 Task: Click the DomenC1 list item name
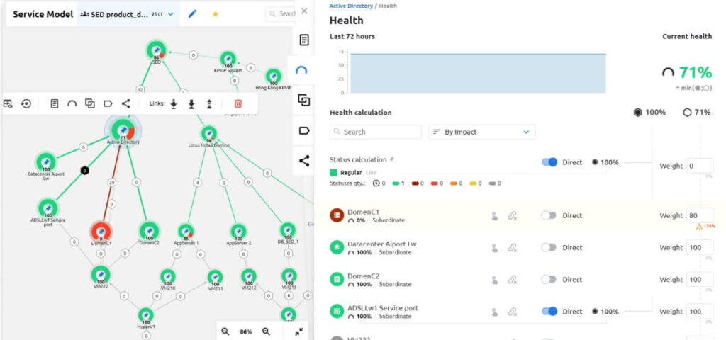click(x=364, y=212)
